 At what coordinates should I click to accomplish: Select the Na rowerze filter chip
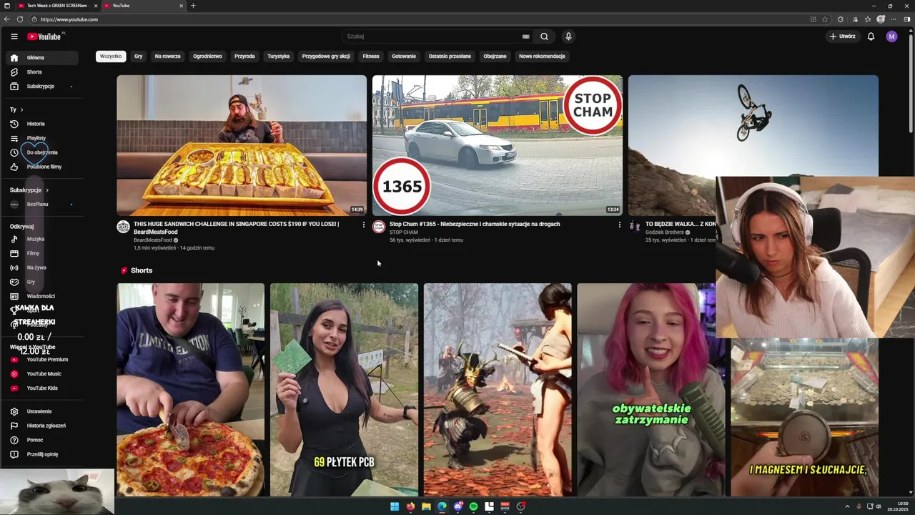(x=167, y=57)
